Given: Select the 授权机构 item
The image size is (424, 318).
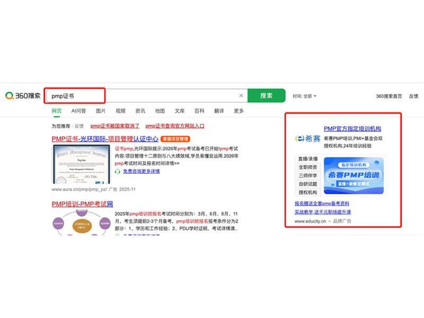Looking at the screenshot, I should (308, 192).
